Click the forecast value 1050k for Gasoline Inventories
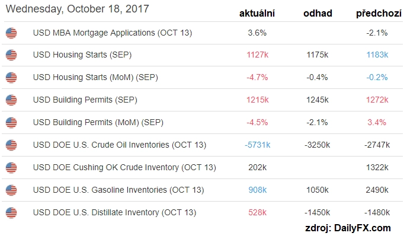The height and width of the screenshot is (236, 407). 318,190
